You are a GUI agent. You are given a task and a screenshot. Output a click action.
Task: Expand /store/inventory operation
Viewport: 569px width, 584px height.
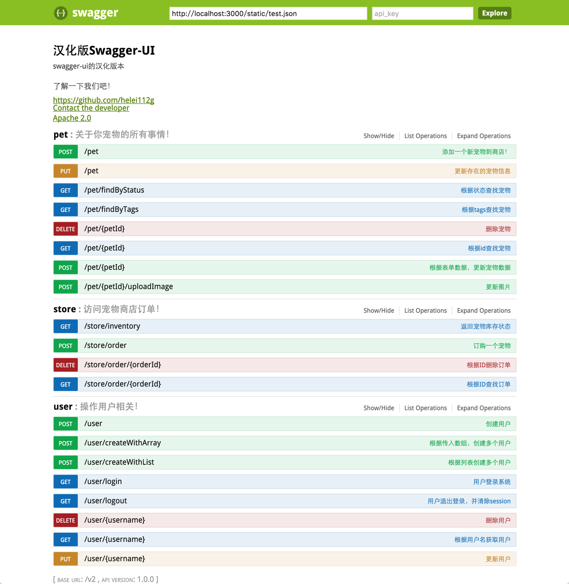pyautogui.click(x=112, y=326)
